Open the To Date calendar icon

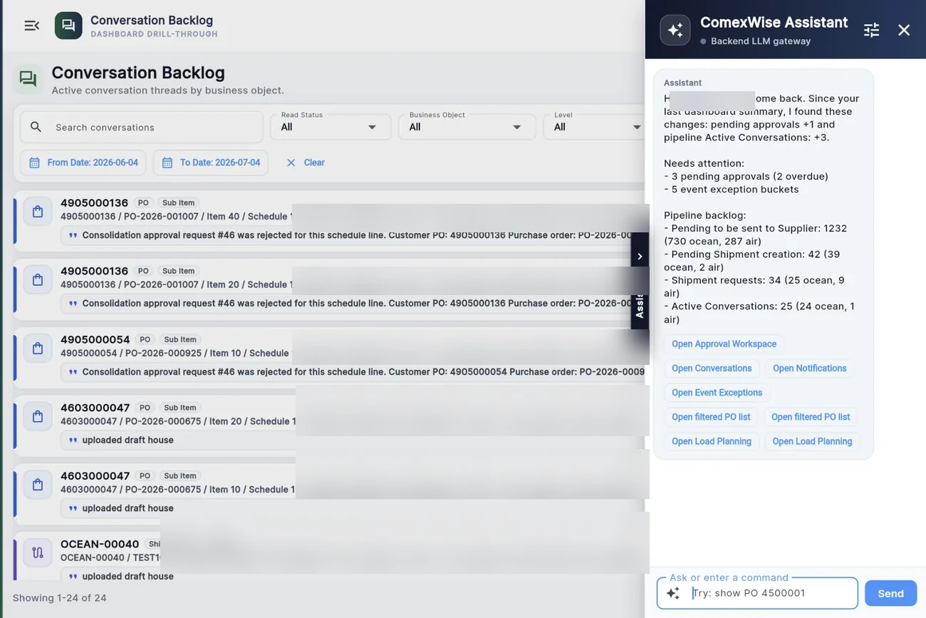tap(167, 163)
